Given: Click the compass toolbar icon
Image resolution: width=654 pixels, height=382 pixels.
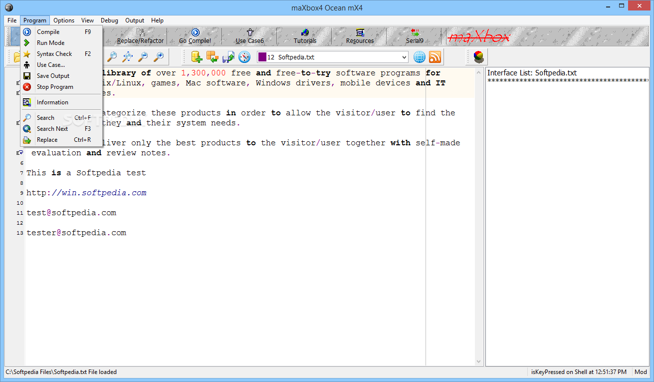Looking at the screenshot, I should coord(244,57).
